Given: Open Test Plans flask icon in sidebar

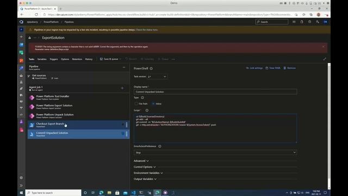Looking at the screenshot, I should point(21,121).
